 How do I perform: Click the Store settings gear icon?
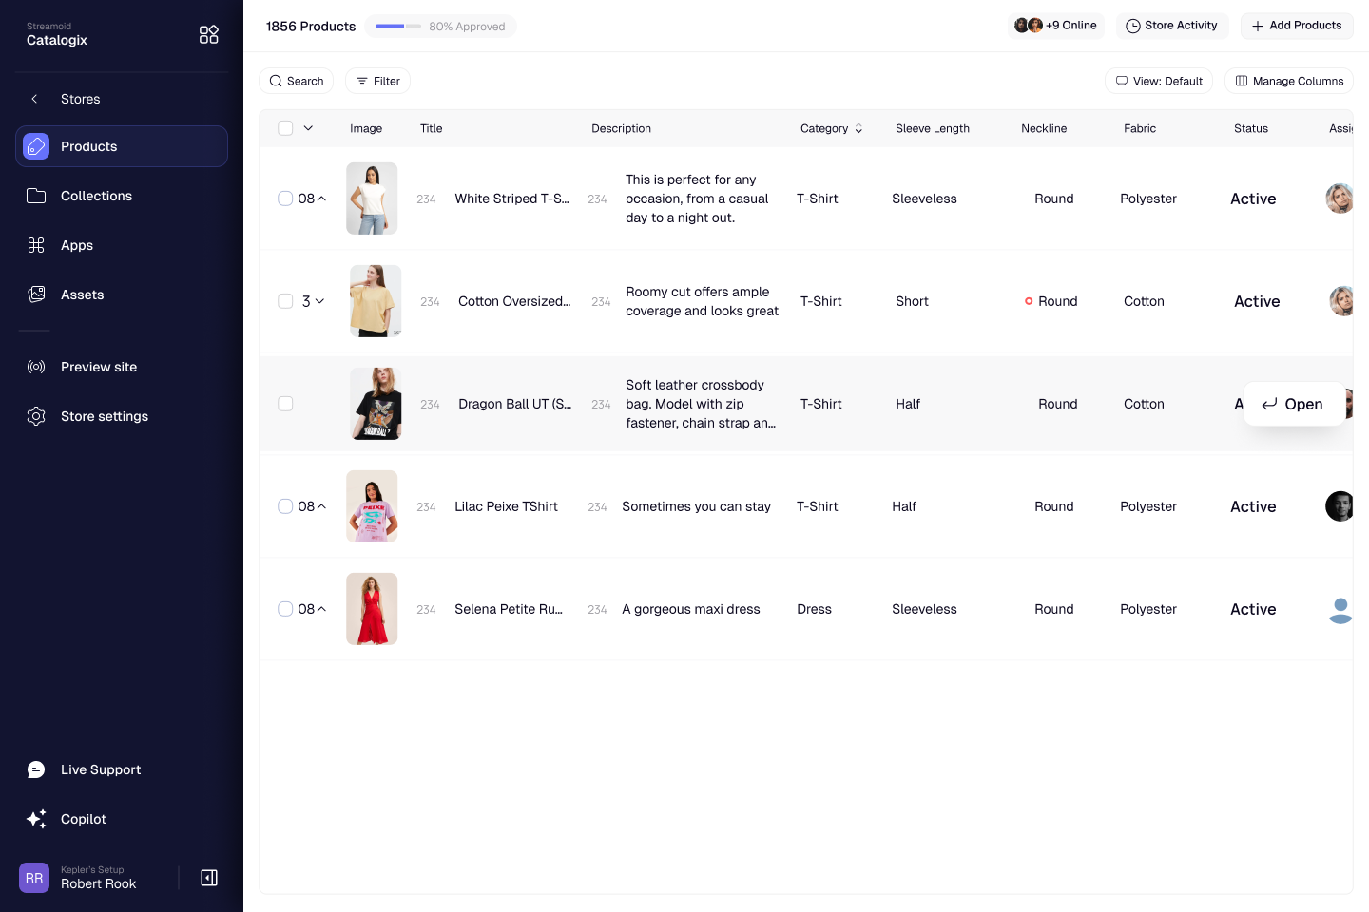(x=36, y=416)
